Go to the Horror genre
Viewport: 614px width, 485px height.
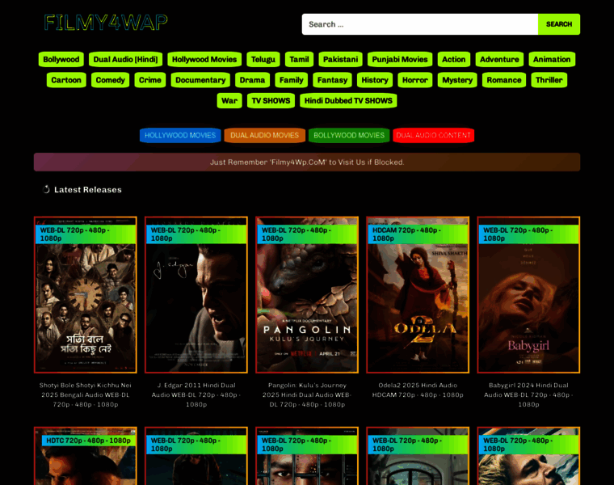click(x=415, y=80)
